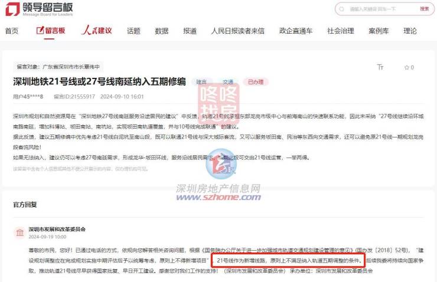Open the 案例库 tab
This screenshot has width=437, height=282.
click(x=379, y=31)
